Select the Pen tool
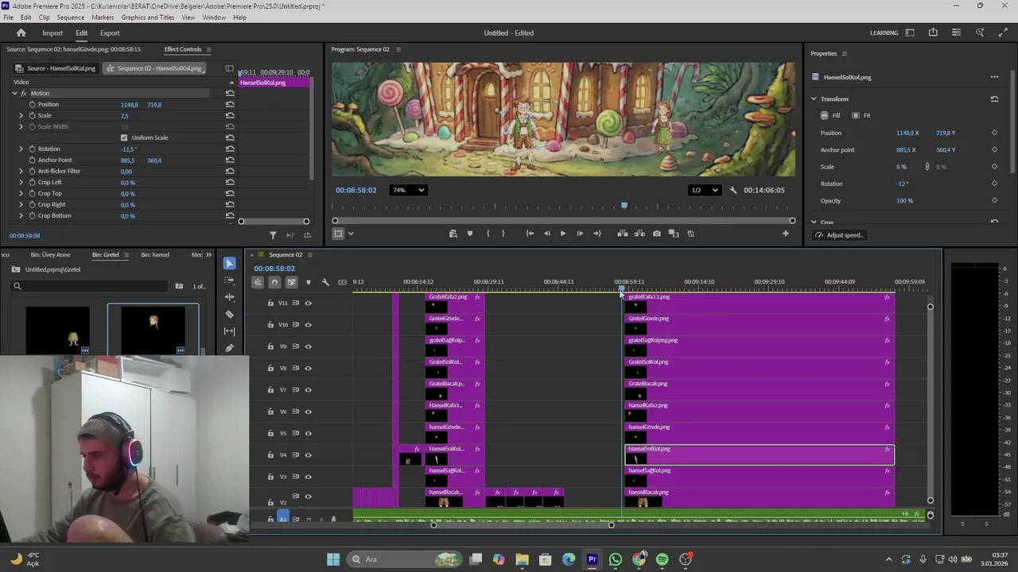The image size is (1018, 572). (x=230, y=347)
